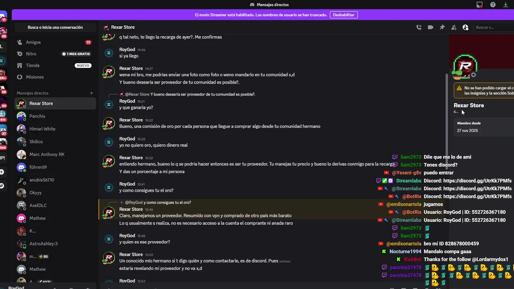Add friends to this direct message
The image size is (514, 289).
pyautogui.click(x=454, y=27)
